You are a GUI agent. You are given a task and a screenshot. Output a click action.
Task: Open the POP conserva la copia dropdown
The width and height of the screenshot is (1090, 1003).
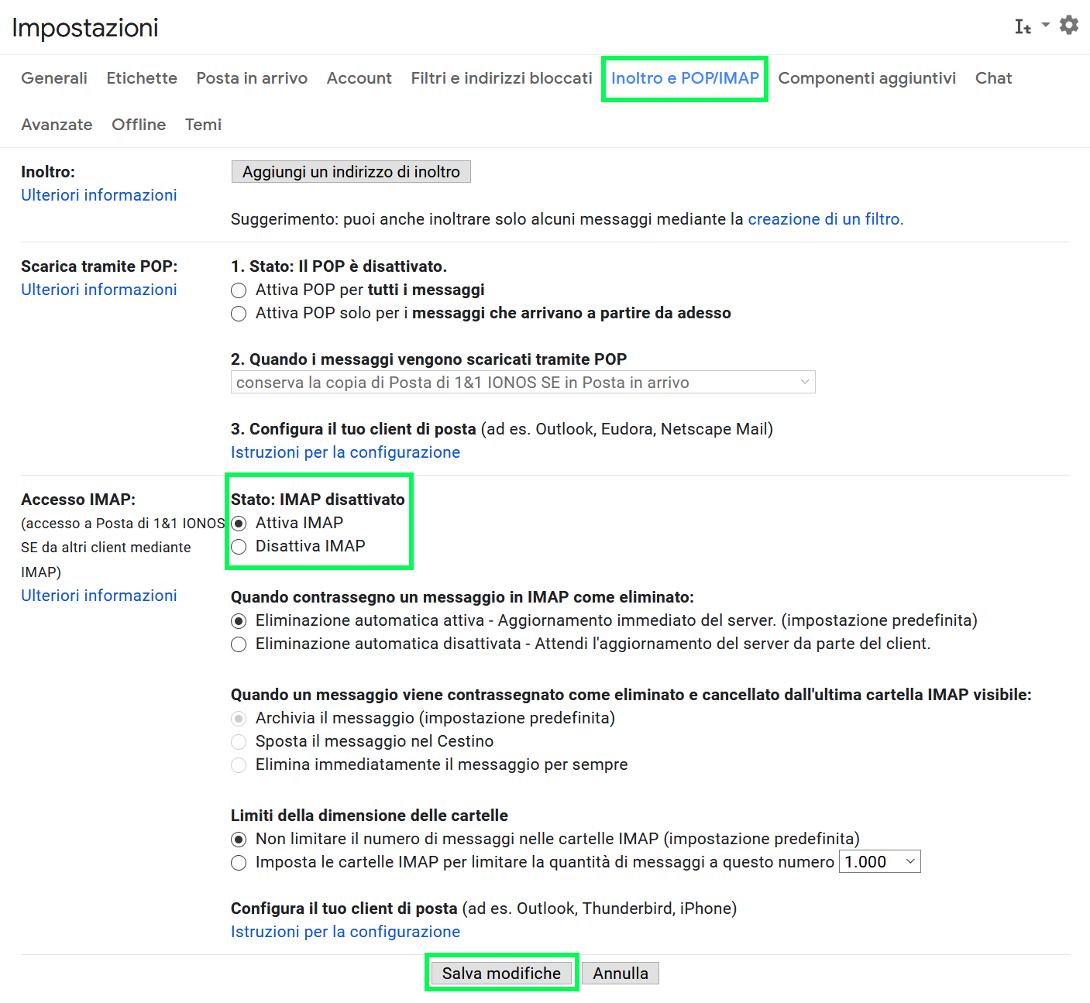523,383
